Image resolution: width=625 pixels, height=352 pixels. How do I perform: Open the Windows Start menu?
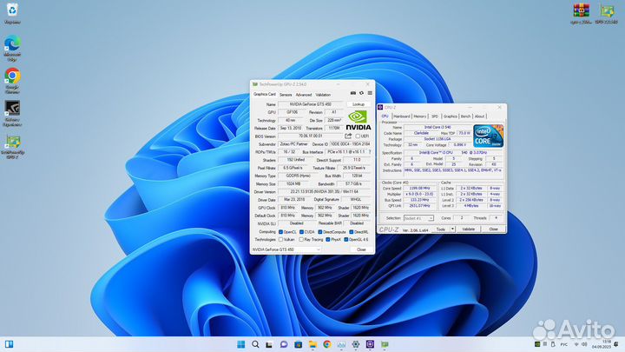[x=241, y=344]
